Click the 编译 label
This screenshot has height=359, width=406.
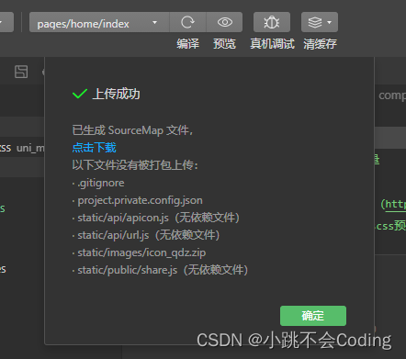187,44
